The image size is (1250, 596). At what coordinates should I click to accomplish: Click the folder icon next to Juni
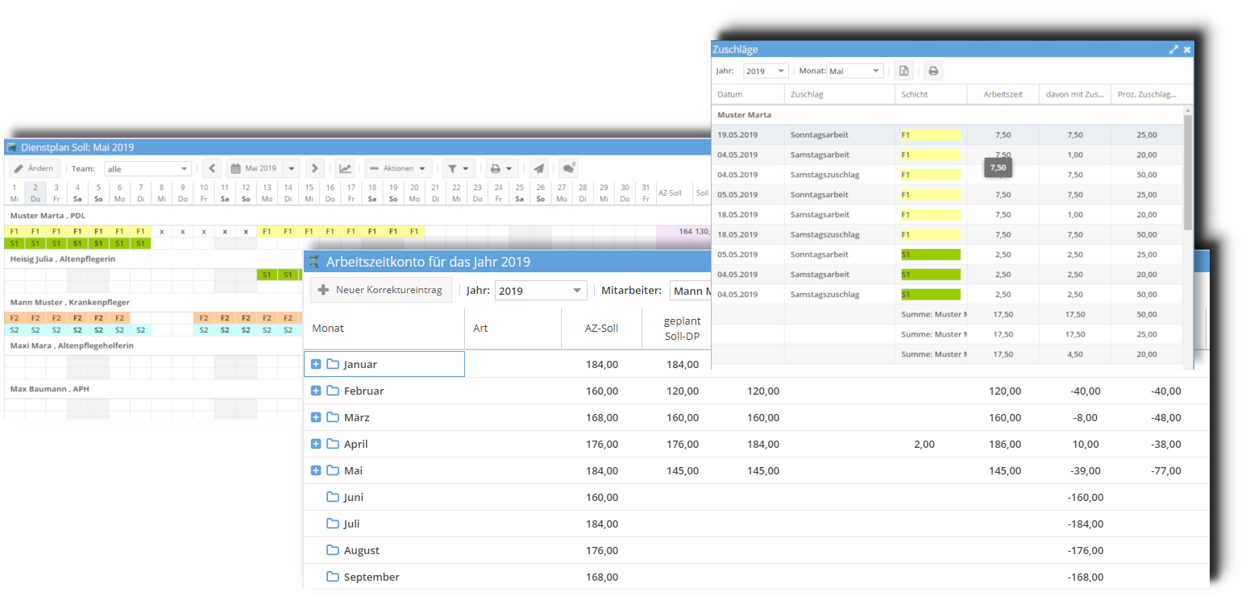click(331, 497)
